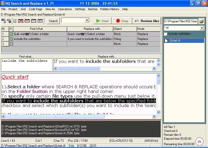
Task: Click the load project from disk icon
Action: click(4, 21)
